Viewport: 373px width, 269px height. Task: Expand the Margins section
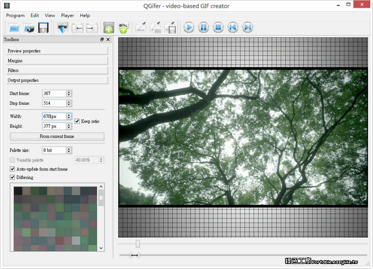coord(57,61)
